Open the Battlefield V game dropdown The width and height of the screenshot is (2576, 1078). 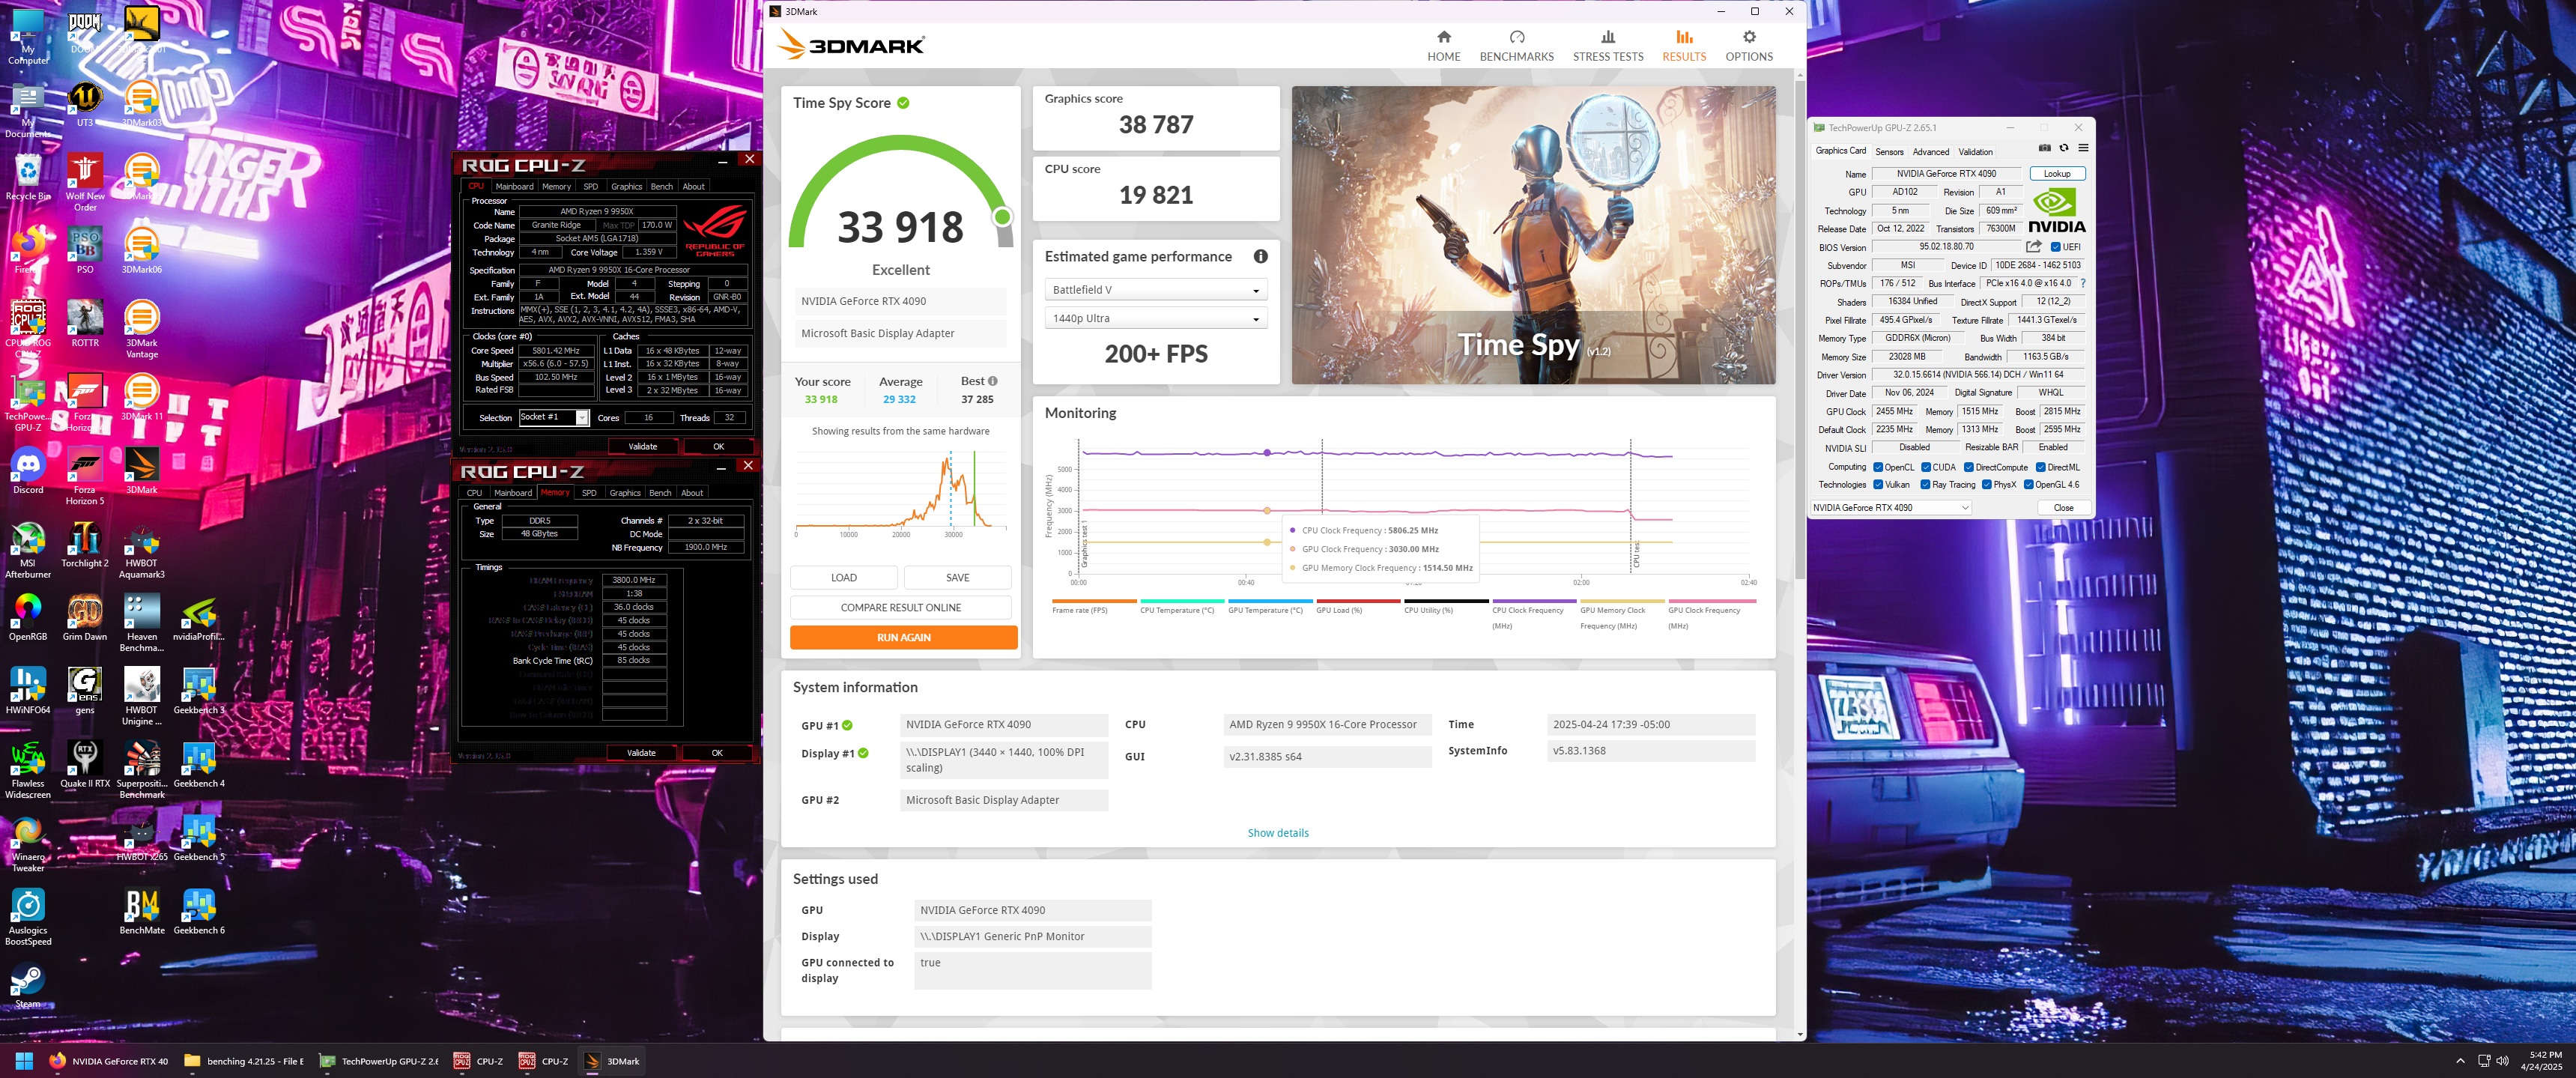click(1156, 290)
